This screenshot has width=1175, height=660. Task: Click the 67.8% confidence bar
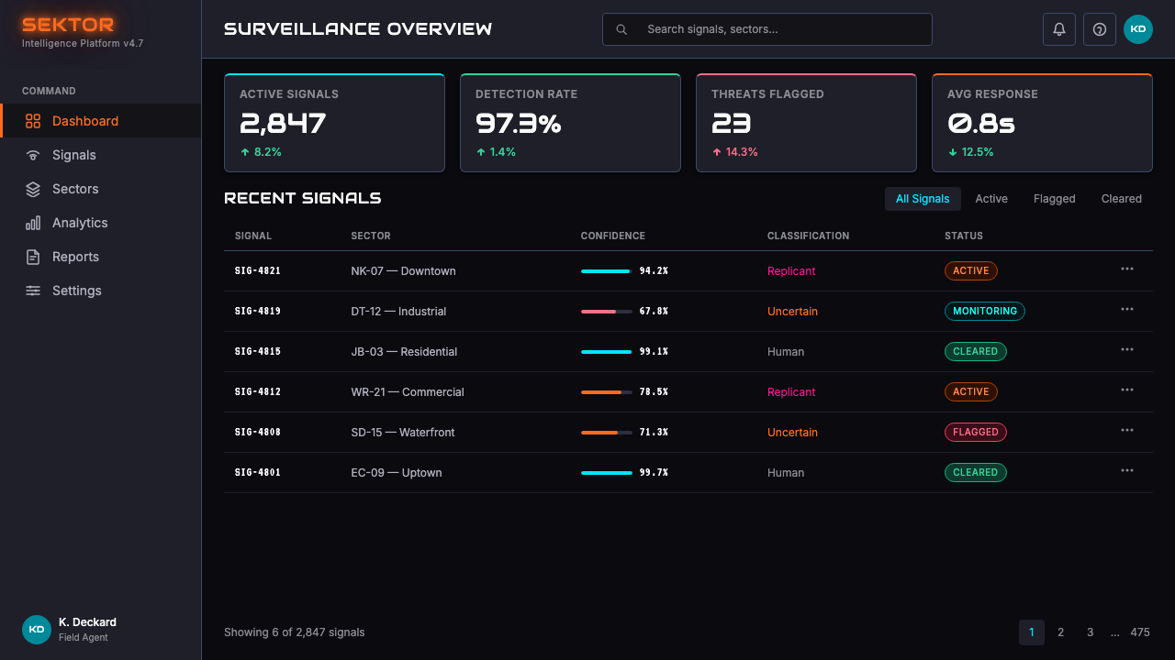click(x=607, y=312)
